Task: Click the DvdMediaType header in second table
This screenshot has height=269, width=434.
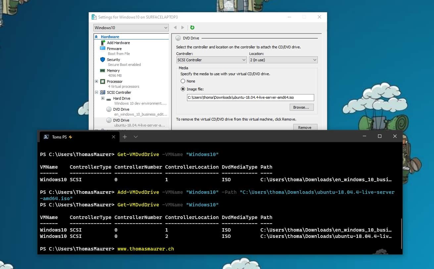Action: 240,217
